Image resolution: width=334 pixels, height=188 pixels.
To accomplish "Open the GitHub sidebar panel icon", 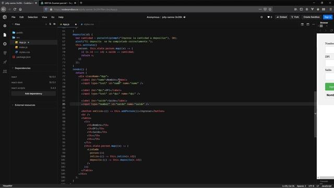I will point(5,53).
